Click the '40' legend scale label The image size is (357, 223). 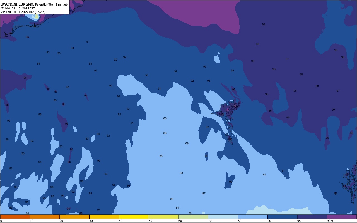point(121,221)
